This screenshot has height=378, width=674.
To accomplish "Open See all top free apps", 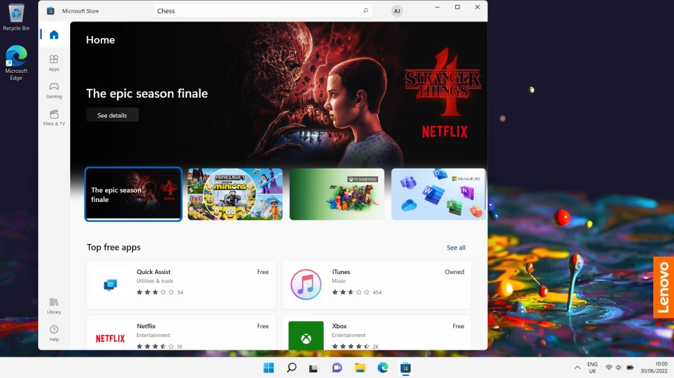I will (x=456, y=248).
